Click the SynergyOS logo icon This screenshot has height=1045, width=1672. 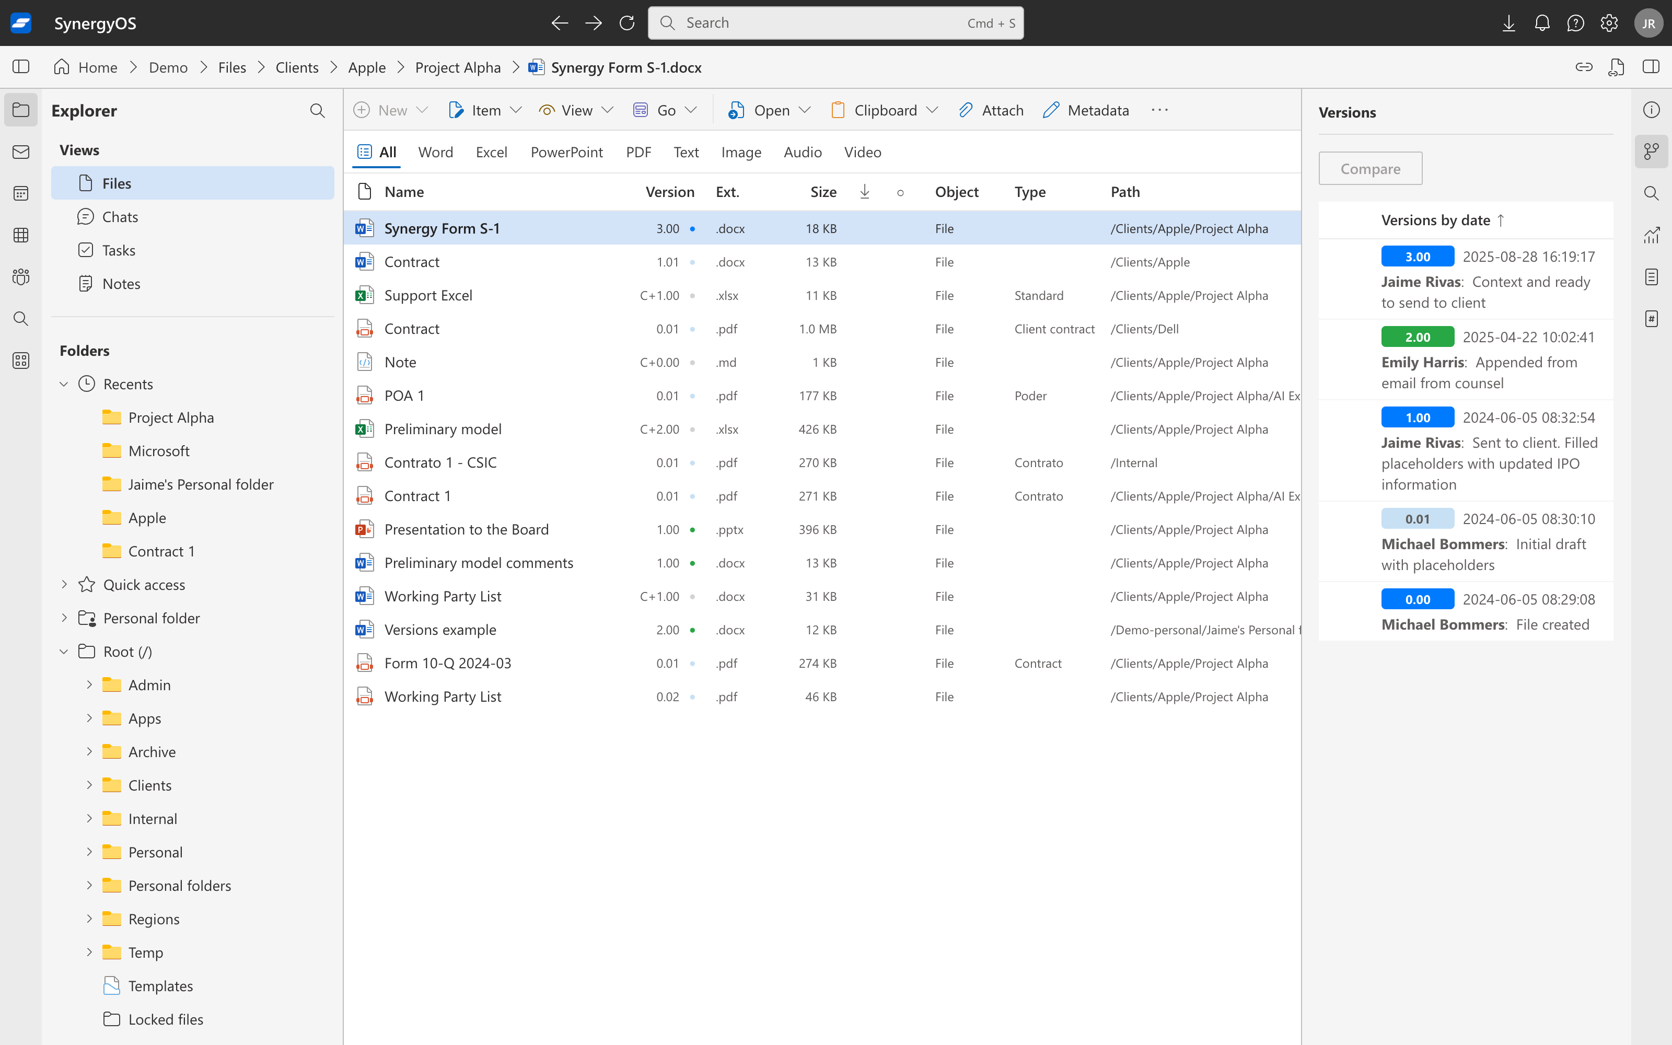pos(21,23)
